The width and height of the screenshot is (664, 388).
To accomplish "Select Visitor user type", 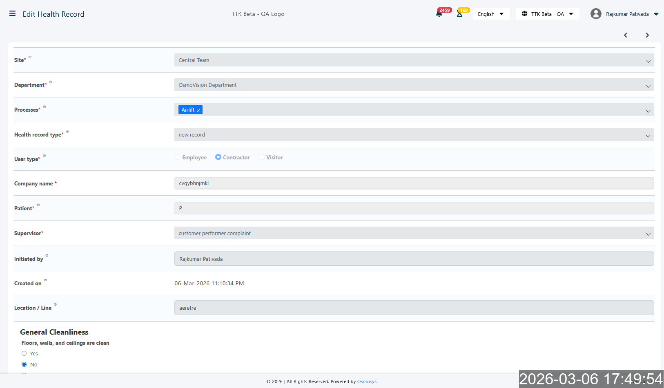I will pos(261,157).
